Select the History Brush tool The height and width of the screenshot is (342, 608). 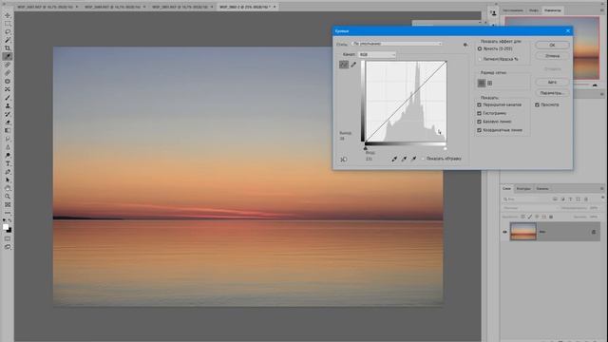click(8, 114)
